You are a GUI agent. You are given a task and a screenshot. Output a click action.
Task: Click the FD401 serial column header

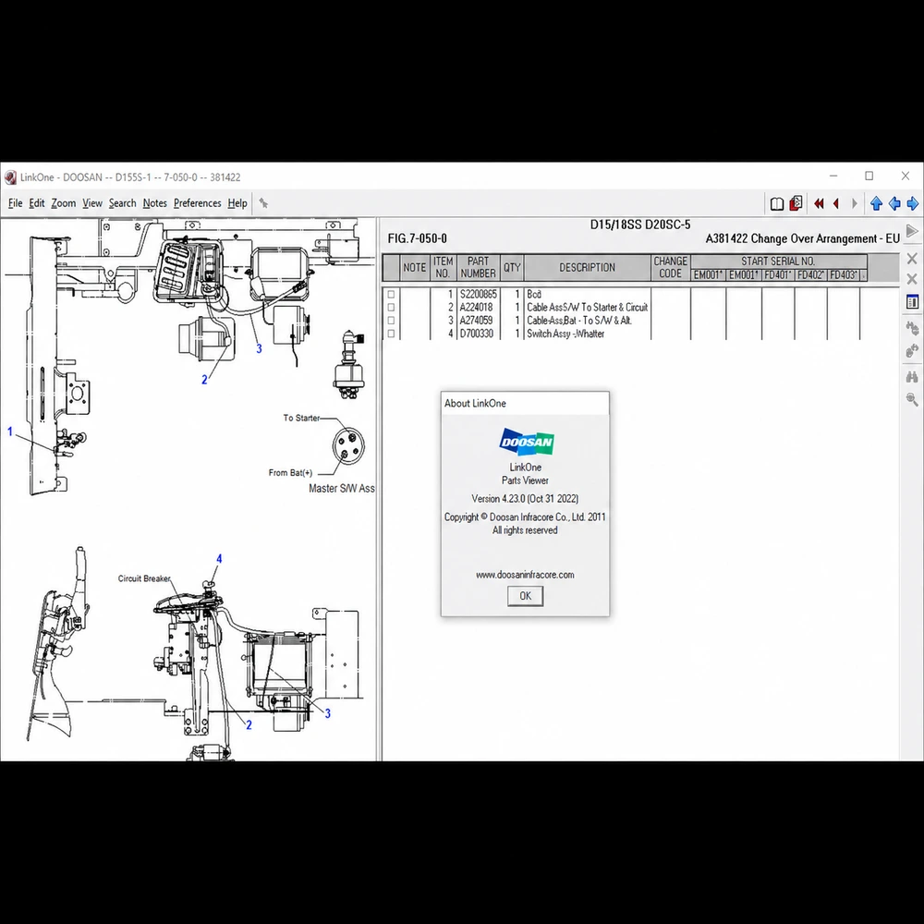coord(778,275)
